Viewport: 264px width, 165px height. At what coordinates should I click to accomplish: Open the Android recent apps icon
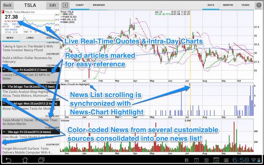(x=41, y=160)
